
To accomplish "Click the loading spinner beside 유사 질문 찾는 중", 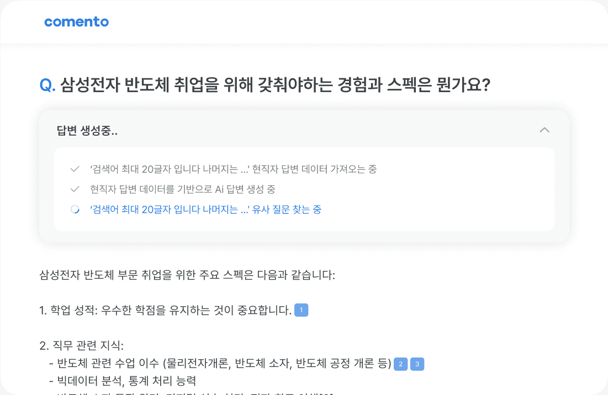I will [x=75, y=210].
